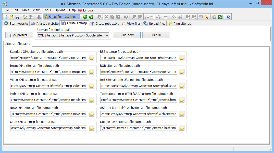
Task: Click the Cut scissors icon
Action: pyautogui.click(x=106, y=17)
